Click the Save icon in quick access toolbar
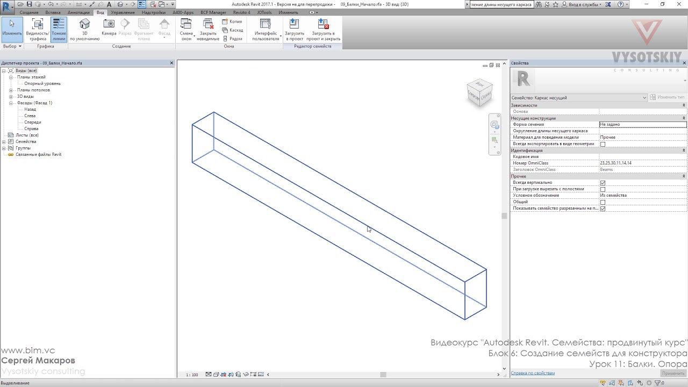The width and height of the screenshot is (688, 387). pyautogui.click(x=30, y=4)
